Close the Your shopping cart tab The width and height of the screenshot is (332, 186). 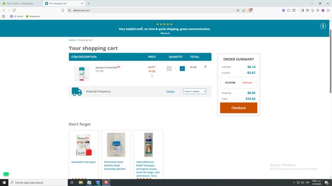[82, 4]
